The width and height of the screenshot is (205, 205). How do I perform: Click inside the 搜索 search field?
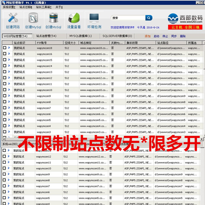pos(127,18)
